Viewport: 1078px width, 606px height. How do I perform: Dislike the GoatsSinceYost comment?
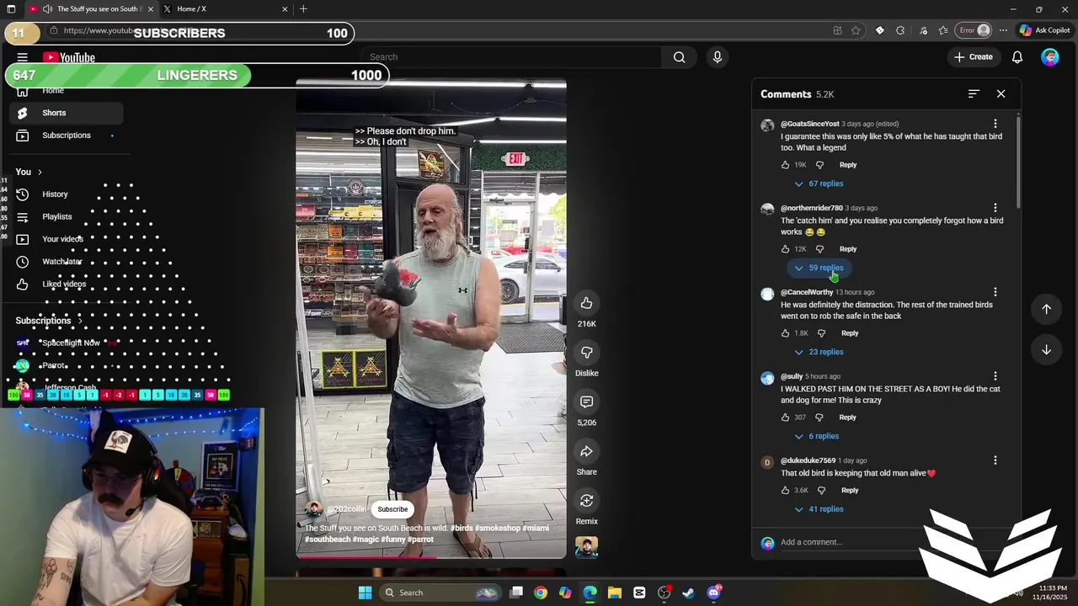coord(819,165)
